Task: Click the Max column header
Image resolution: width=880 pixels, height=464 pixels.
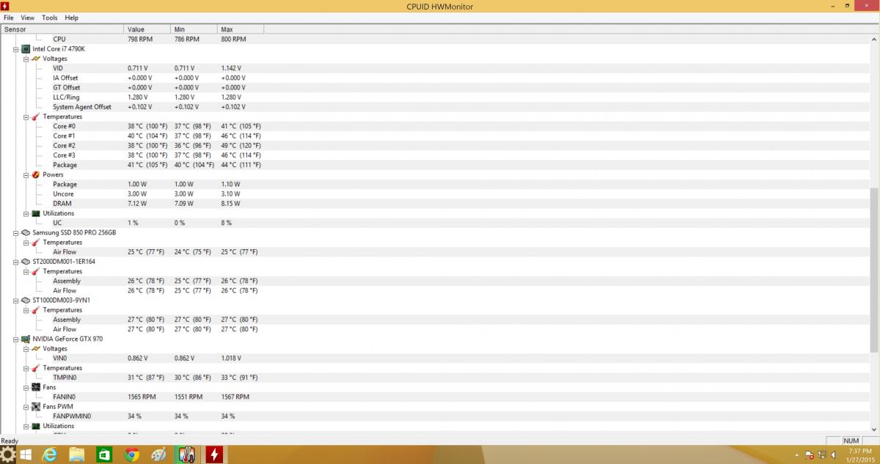Action: (241, 29)
